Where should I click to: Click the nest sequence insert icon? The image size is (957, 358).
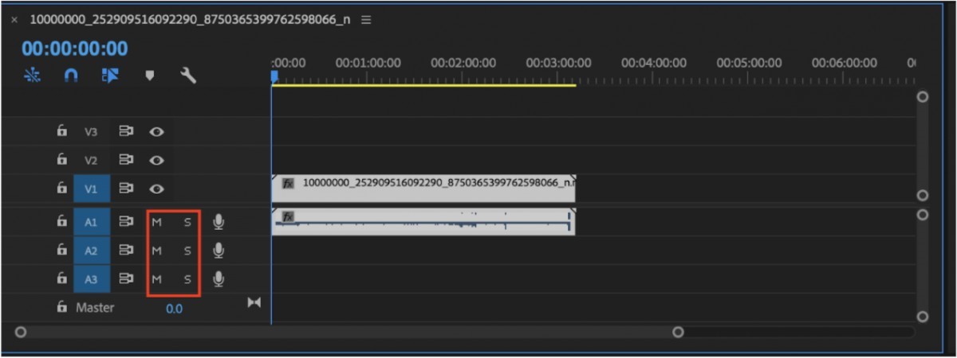click(x=33, y=76)
